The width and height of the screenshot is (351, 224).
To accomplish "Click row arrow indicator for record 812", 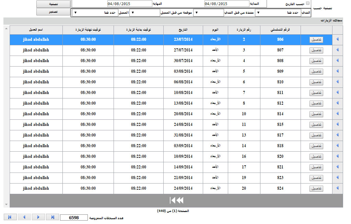I will coord(337,103).
